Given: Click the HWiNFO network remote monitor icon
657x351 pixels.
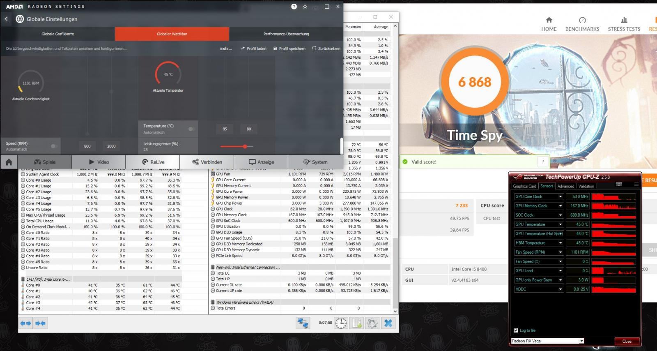Looking at the screenshot, I should point(303,323).
